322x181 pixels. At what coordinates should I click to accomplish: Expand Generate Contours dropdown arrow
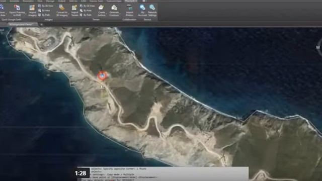coord(120,14)
